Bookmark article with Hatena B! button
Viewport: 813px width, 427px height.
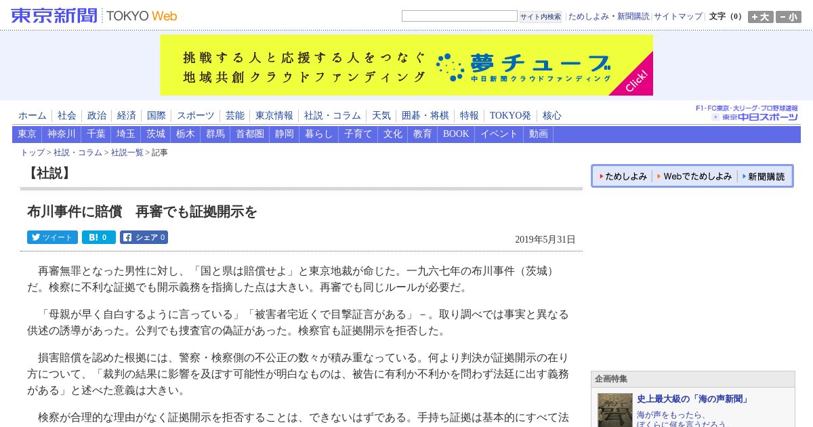[99, 237]
